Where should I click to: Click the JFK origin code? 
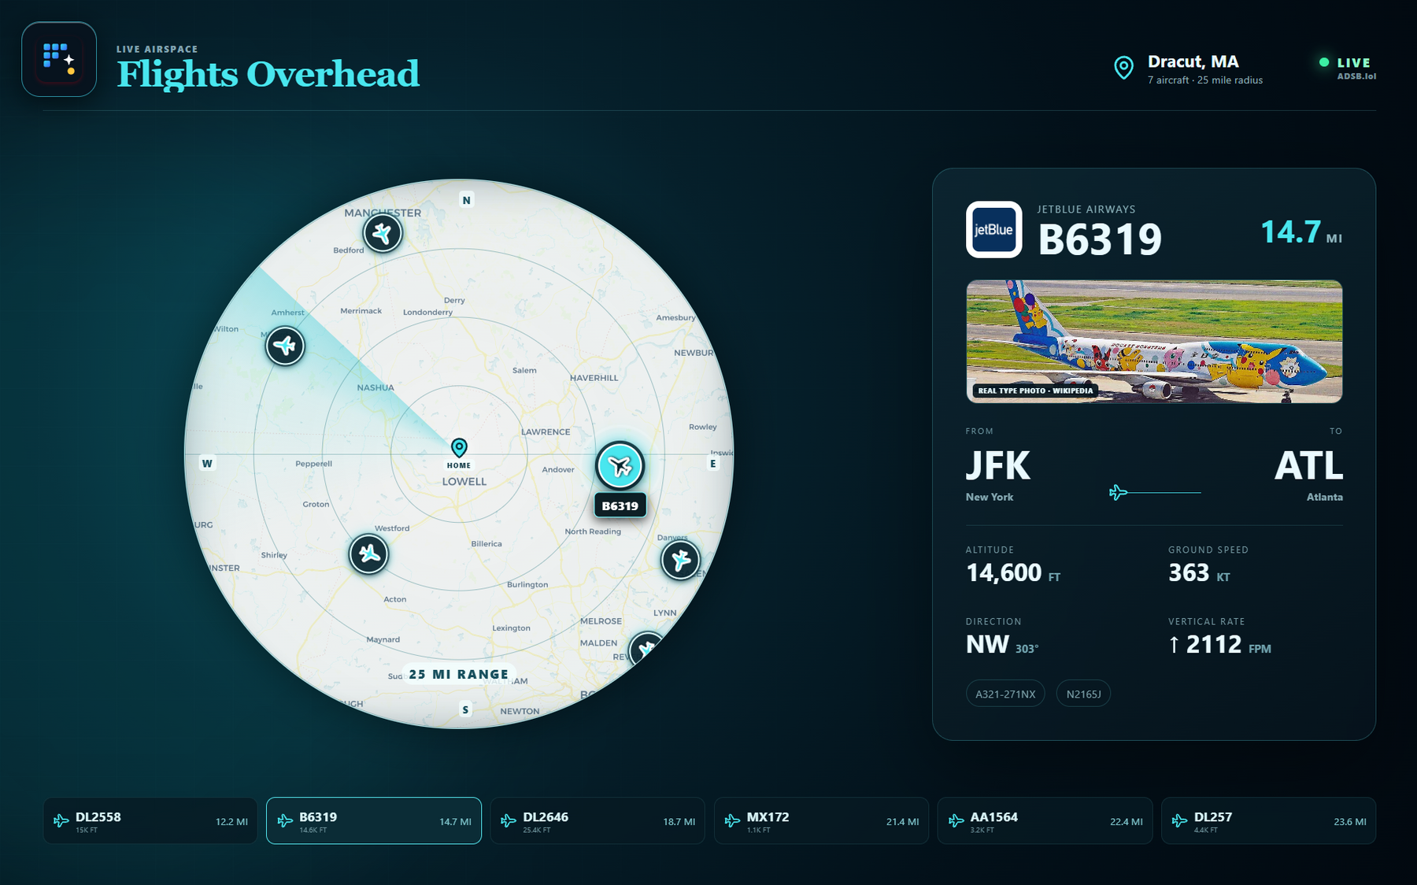[997, 466]
